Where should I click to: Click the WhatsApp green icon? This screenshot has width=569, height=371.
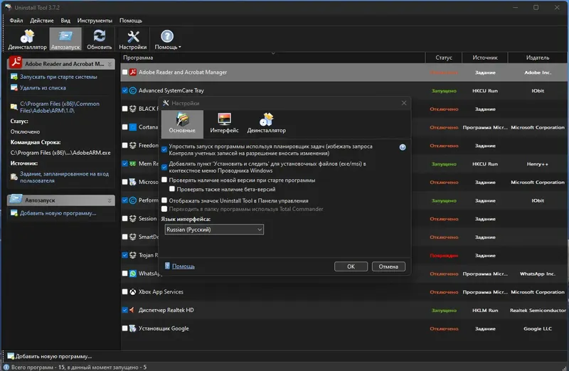(133, 274)
